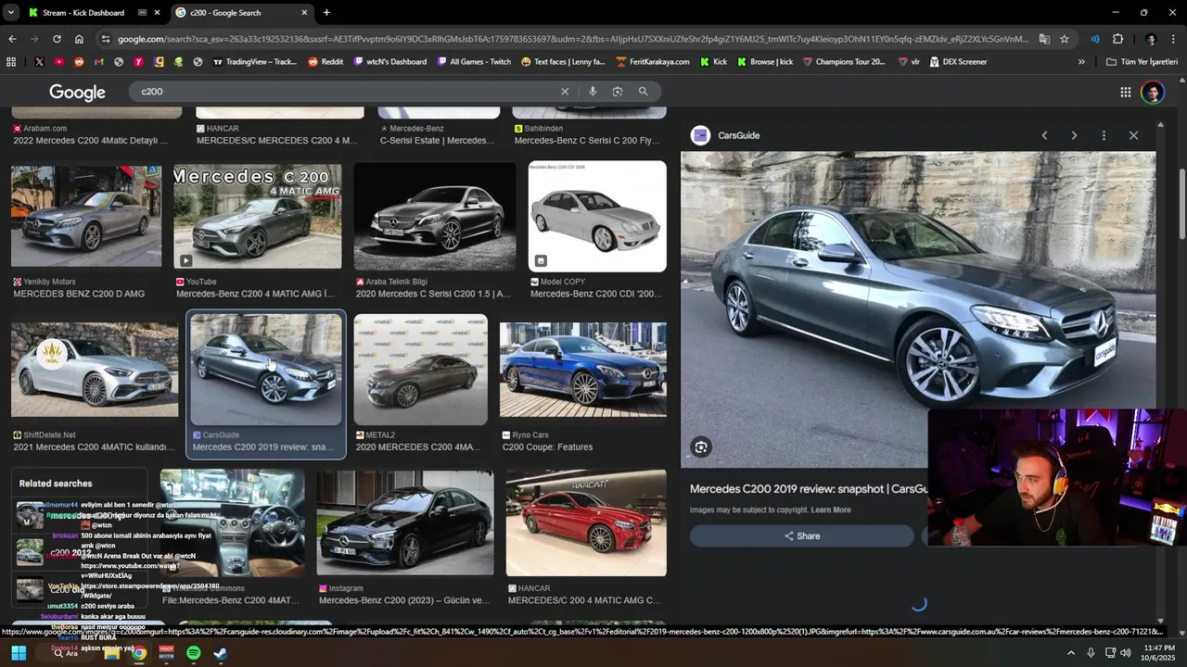Expand the hidden bookmarks chevron
This screenshot has height=667, width=1187.
[1081, 62]
